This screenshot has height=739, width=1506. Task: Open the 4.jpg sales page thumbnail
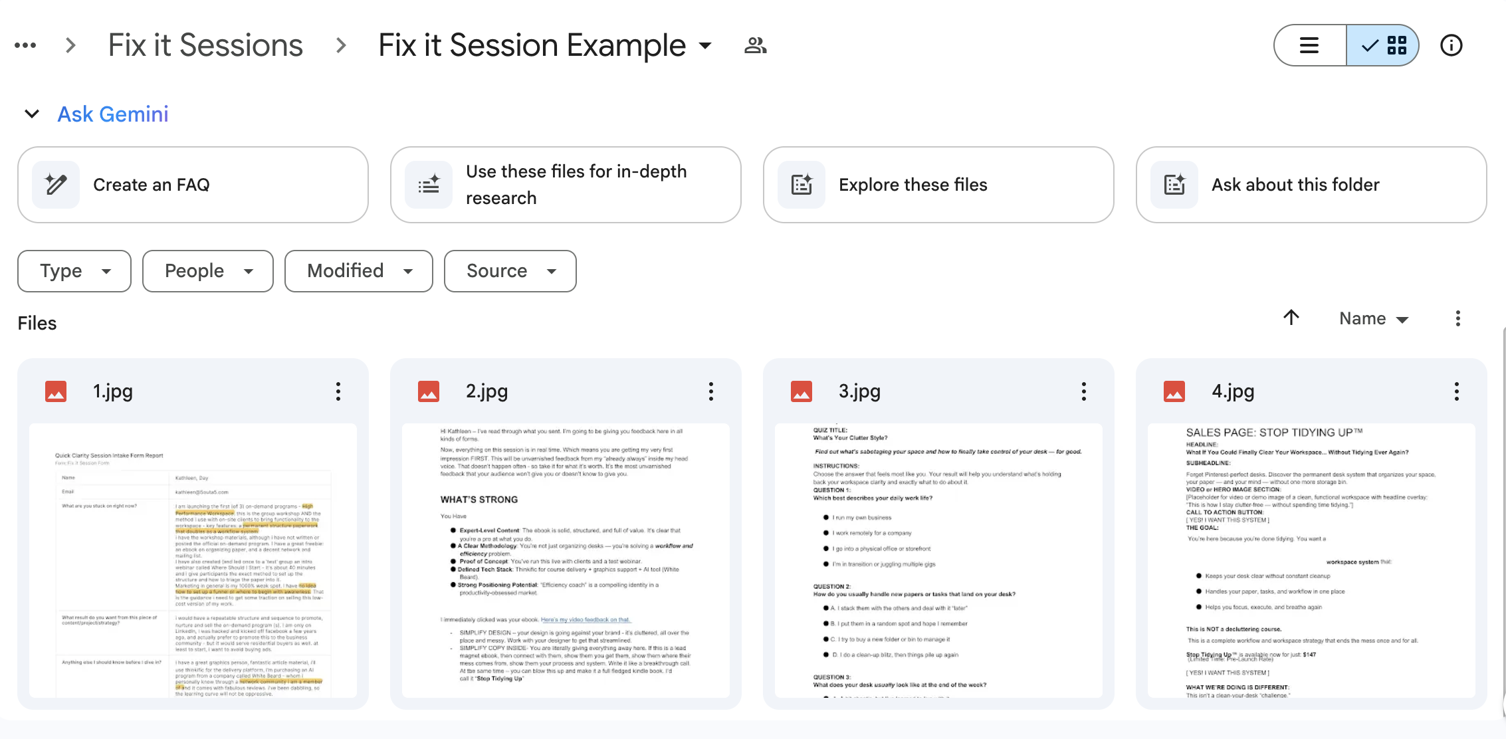(x=1311, y=560)
